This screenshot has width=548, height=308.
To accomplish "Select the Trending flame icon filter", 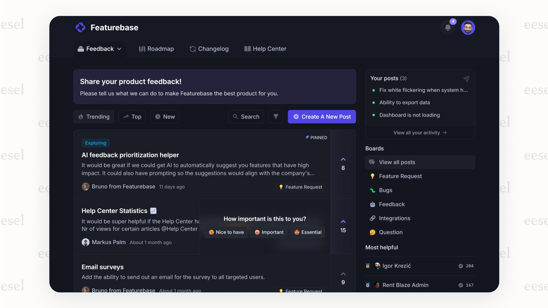I will [80, 117].
